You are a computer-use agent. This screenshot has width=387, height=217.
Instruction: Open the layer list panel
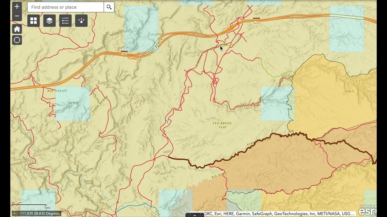click(x=50, y=21)
